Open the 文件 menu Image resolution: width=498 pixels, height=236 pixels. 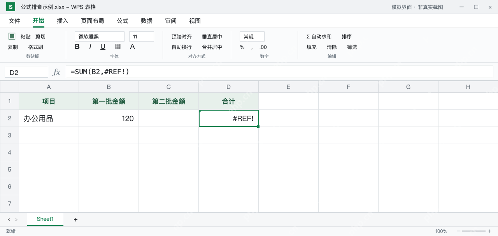pos(14,21)
